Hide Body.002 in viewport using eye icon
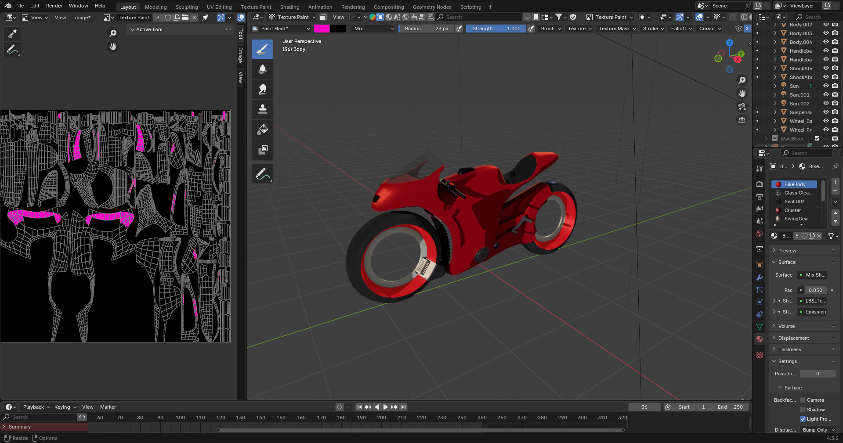Viewport: 843px width, 443px height. pyautogui.click(x=826, y=25)
